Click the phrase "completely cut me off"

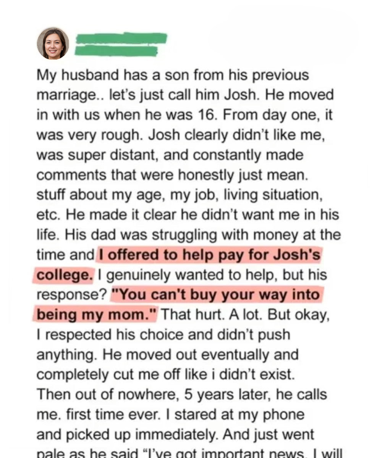tap(108, 374)
